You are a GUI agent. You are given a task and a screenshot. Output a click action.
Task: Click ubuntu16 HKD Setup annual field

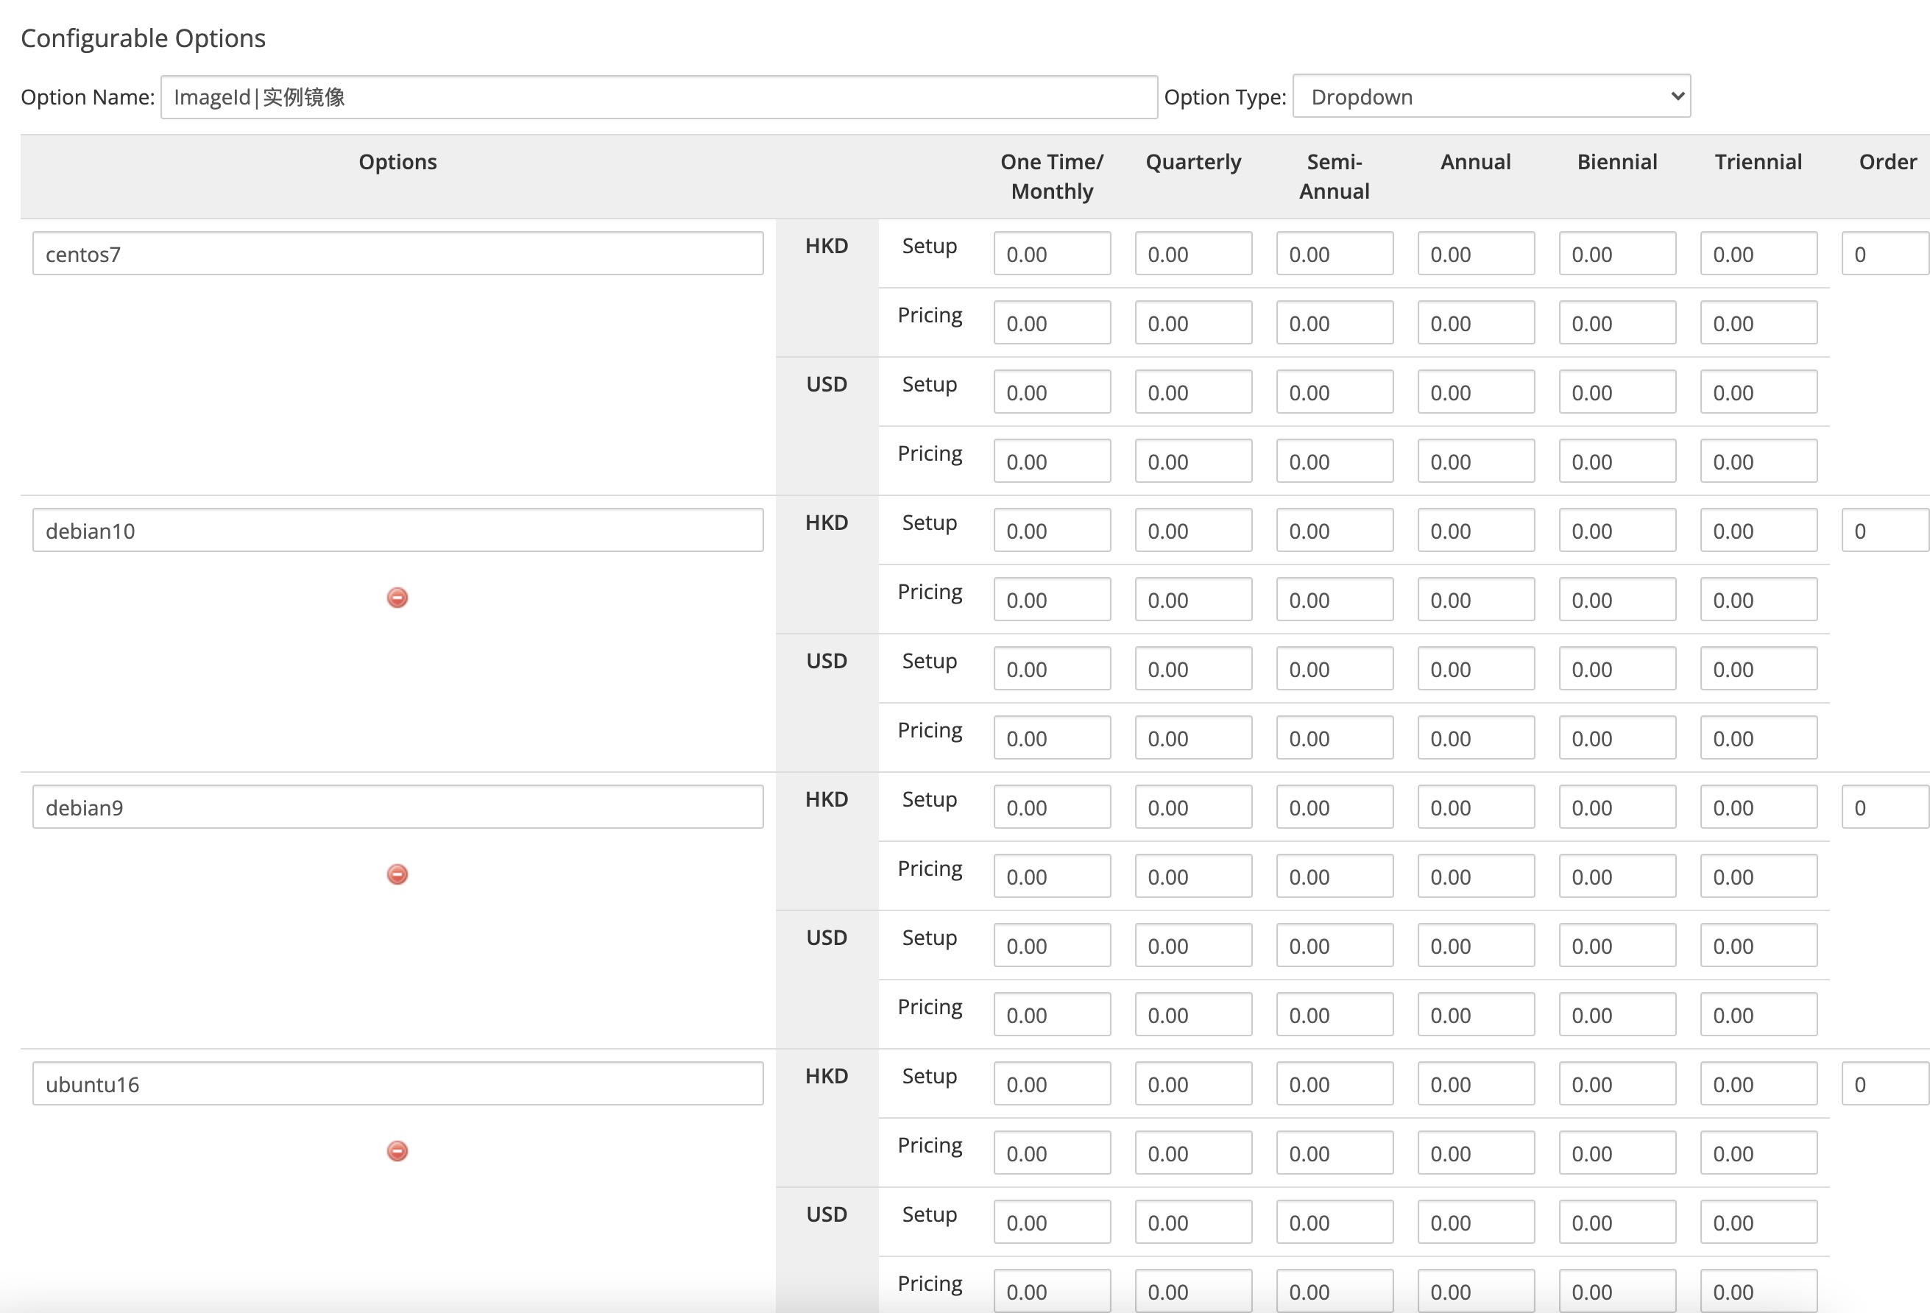[x=1476, y=1083]
